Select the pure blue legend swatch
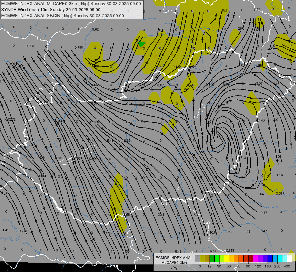The height and width of the screenshot is (272, 296). 270,259
